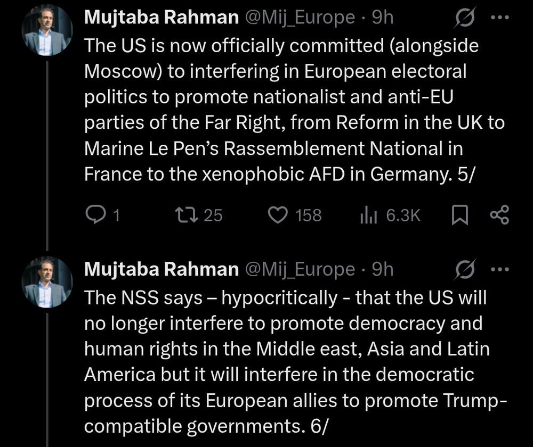Open view analytics showing 6.3K views
Screen dimensions: 533x447
(368, 214)
